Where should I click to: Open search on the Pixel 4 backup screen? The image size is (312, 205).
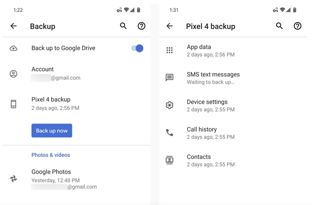click(279, 26)
